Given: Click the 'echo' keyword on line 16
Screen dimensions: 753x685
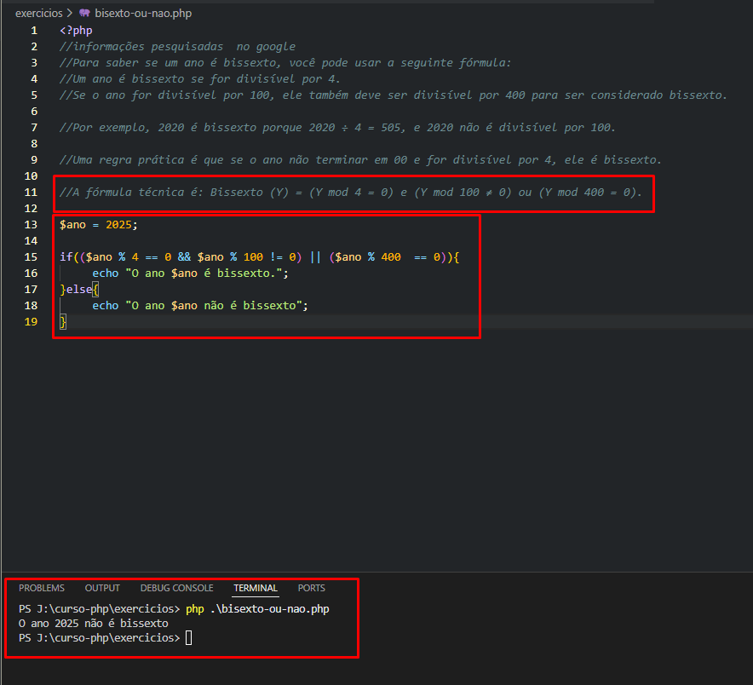Looking at the screenshot, I should [x=105, y=273].
